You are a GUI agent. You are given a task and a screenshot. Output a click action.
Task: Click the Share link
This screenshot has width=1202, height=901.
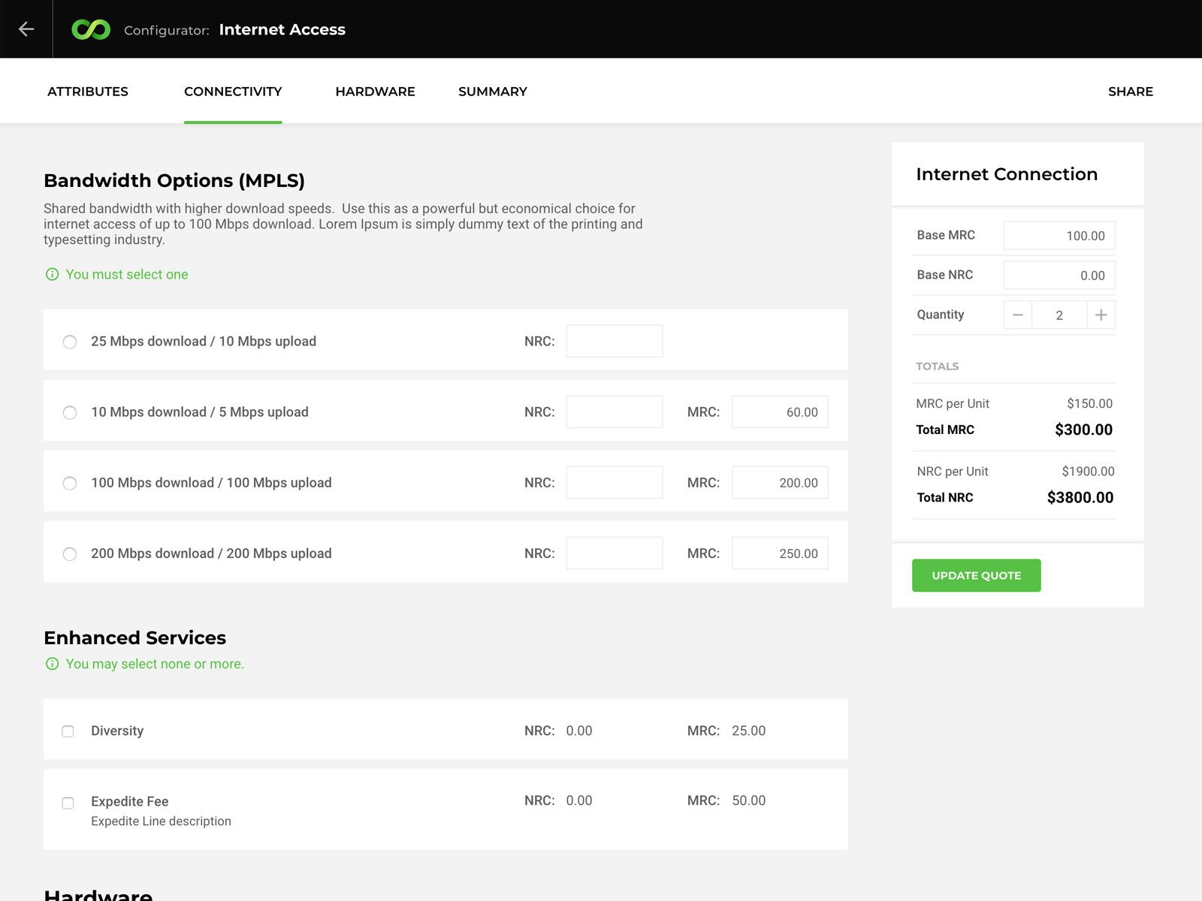pyautogui.click(x=1131, y=91)
